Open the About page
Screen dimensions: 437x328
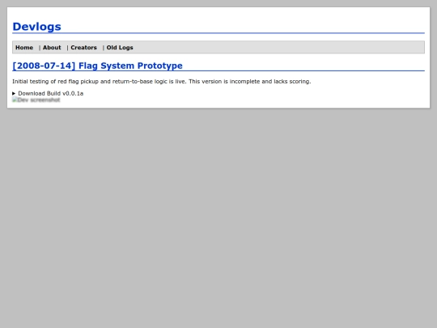click(52, 48)
